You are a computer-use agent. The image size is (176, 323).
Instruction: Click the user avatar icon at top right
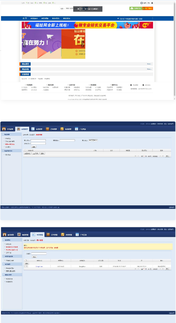[x=142, y=3]
